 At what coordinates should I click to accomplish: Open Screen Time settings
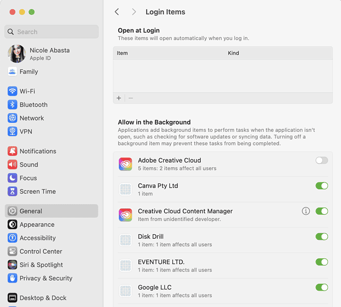pos(38,192)
